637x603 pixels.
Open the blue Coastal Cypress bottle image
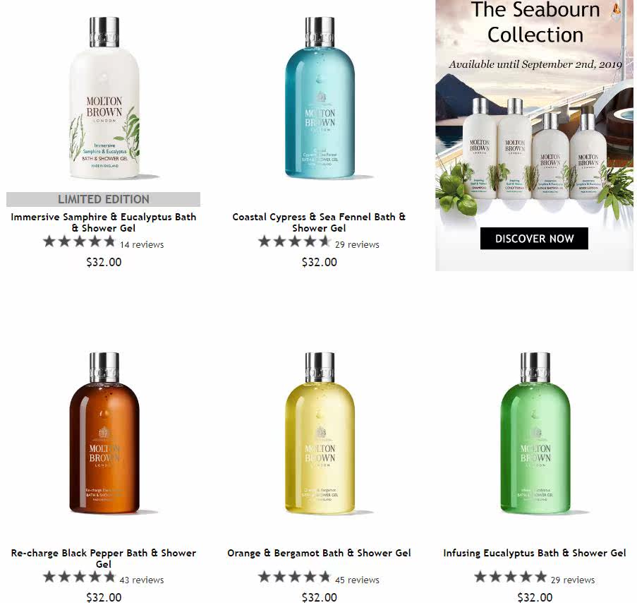click(320, 97)
